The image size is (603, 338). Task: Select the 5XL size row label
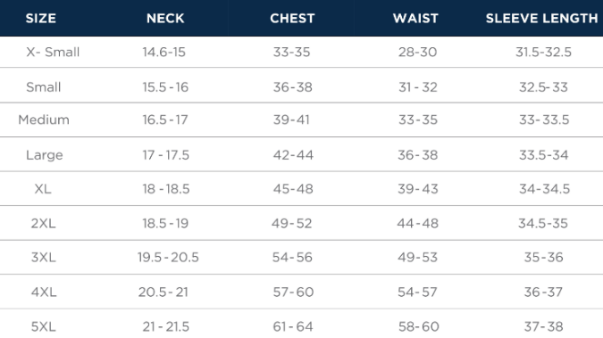click(x=44, y=327)
